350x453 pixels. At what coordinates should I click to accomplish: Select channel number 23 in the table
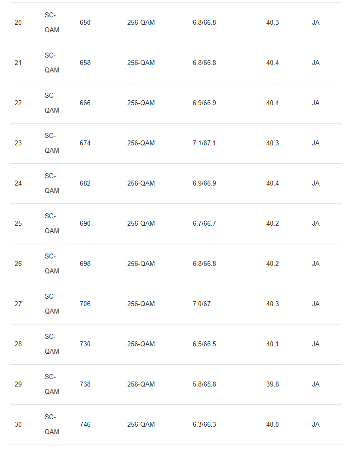(18, 143)
